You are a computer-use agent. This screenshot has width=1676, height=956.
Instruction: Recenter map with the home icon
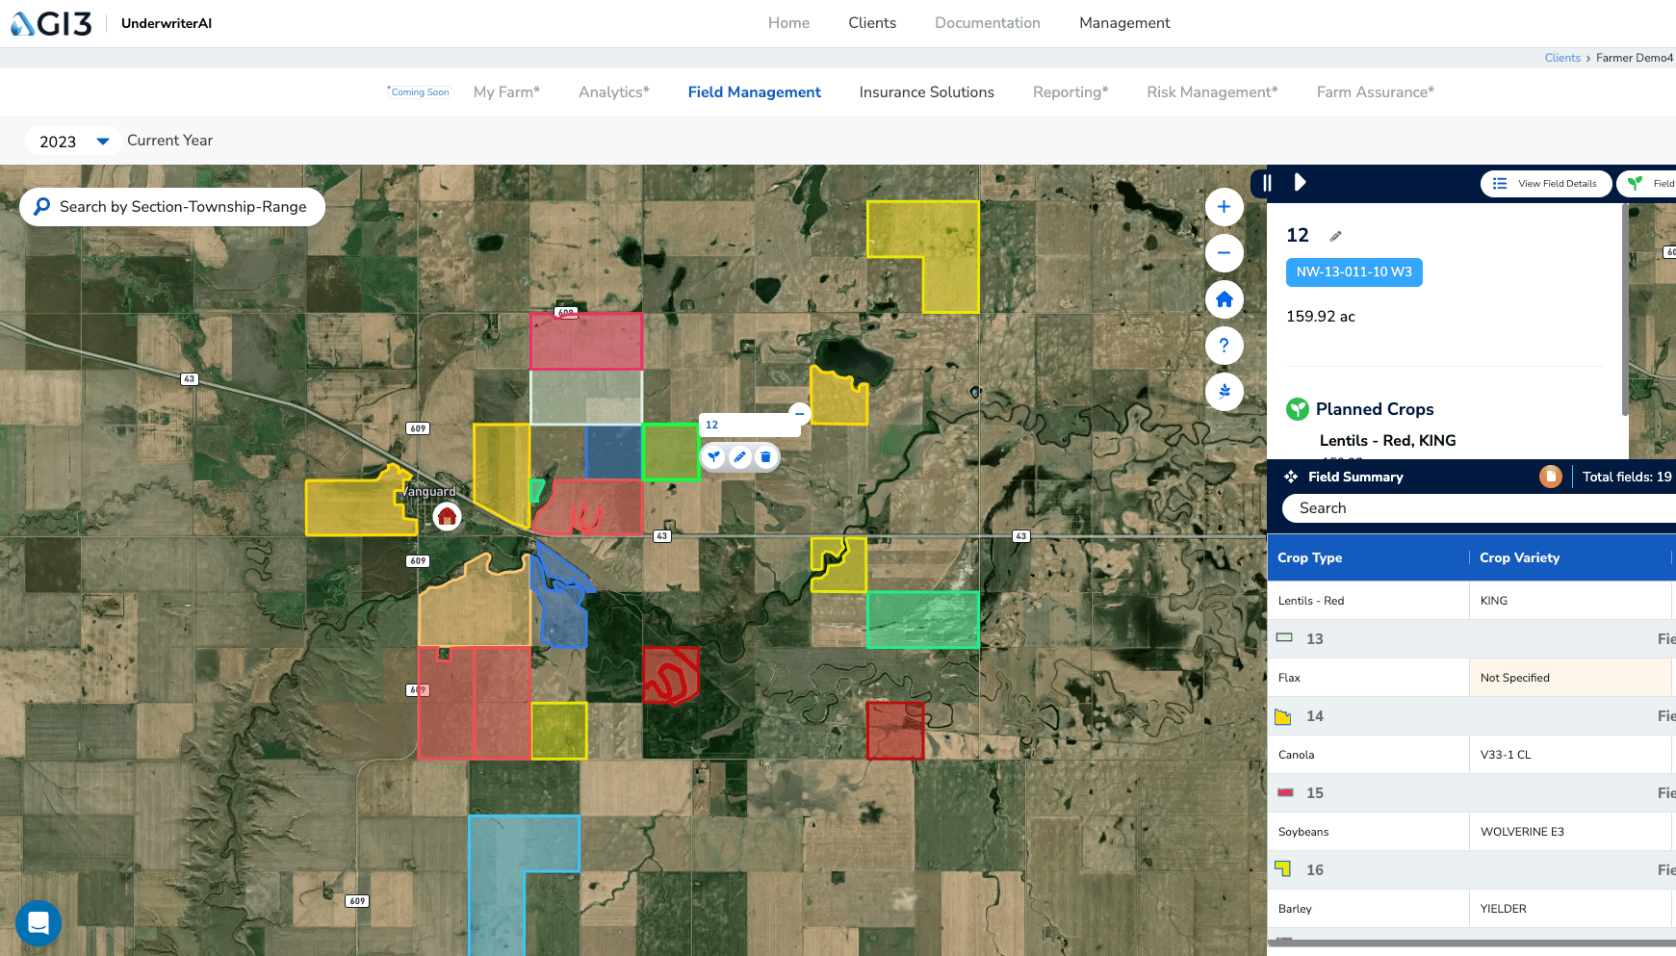click(x=1224, y=299)
